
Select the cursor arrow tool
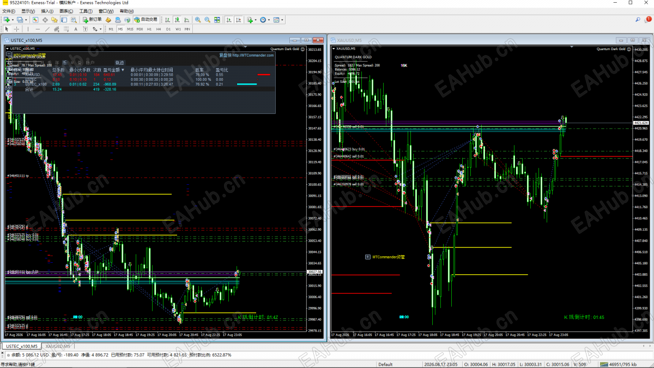pos(7,29)
